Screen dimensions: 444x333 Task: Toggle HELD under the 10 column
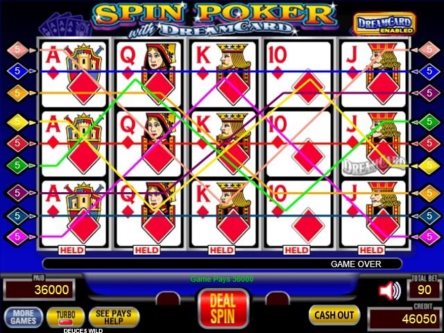coord(296,250)
